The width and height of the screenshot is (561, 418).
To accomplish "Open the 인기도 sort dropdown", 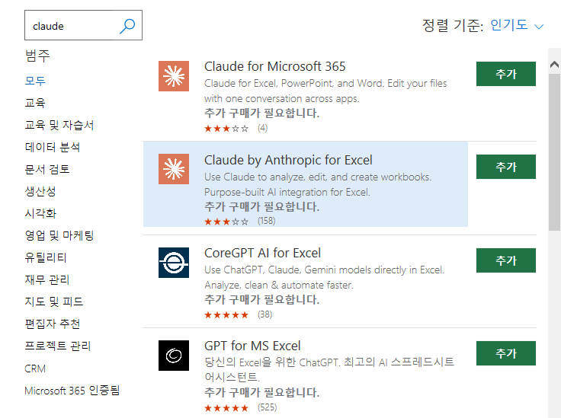I will click(517, 25).
